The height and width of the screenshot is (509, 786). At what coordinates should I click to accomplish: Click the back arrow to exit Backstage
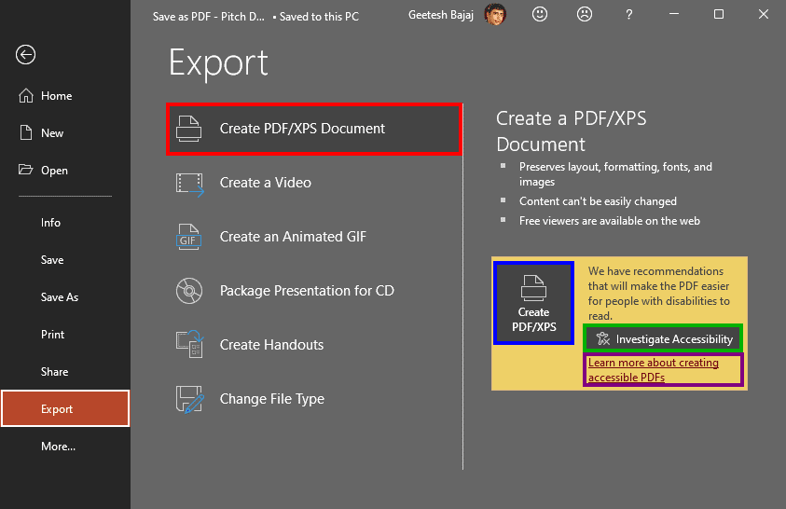(x=25, y=55)
